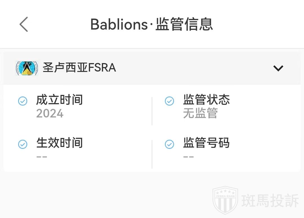Click the 监管状态 label

tap(206, 100)
